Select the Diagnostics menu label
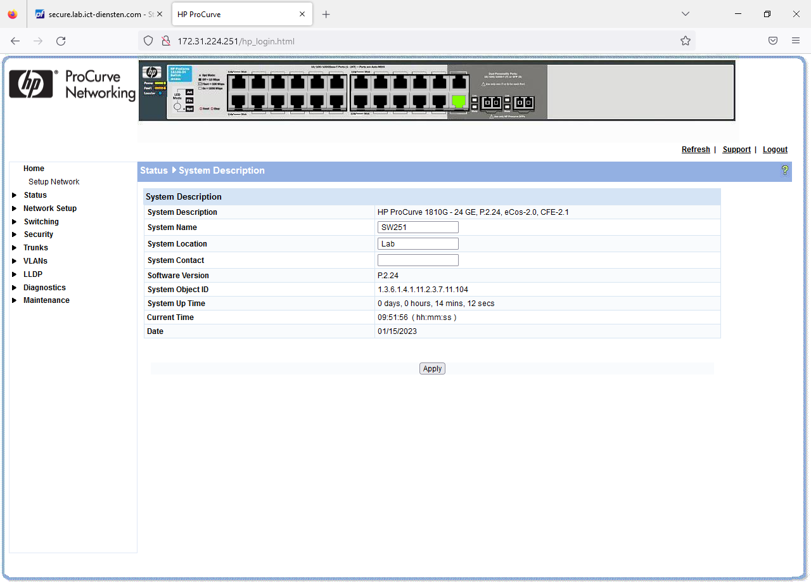811x583 pixels. [x=44, y=288]
